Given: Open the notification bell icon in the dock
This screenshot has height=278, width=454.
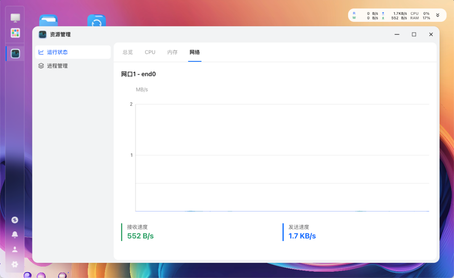Looking at the screenshot, I should tap(15, 234).
